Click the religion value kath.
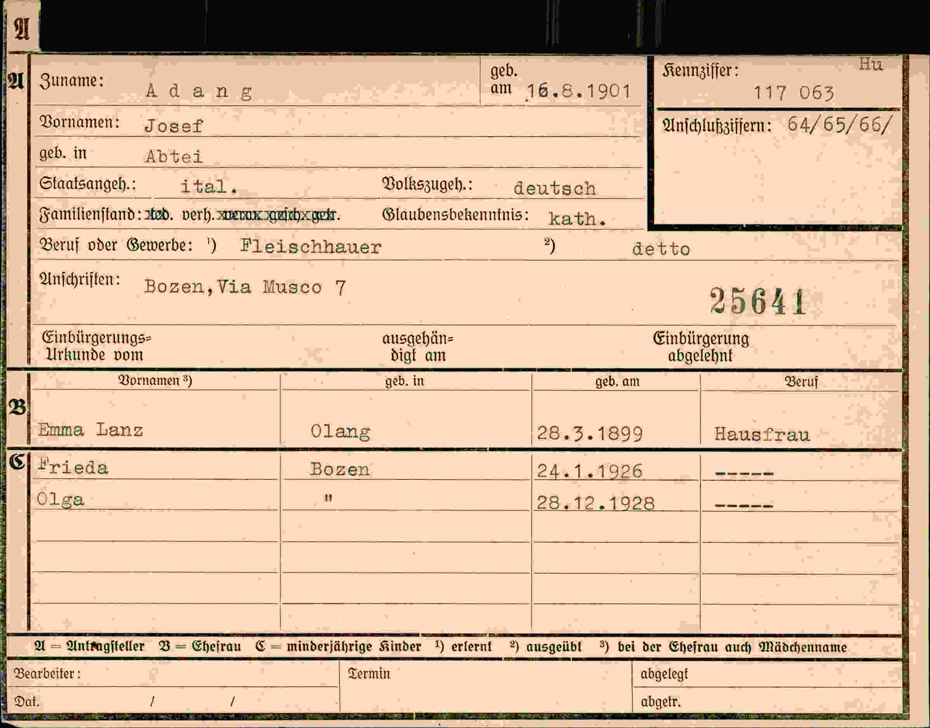Image resolution: width=930 pixels, height=728 pixels. click(577, 218)
